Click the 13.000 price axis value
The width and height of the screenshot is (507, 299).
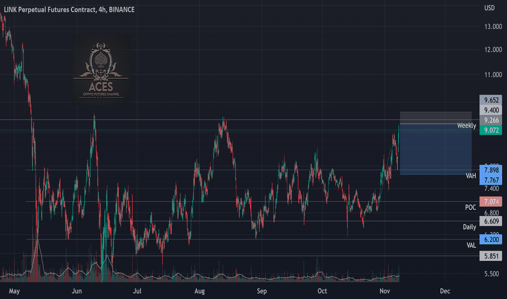[x=493, y=27]
